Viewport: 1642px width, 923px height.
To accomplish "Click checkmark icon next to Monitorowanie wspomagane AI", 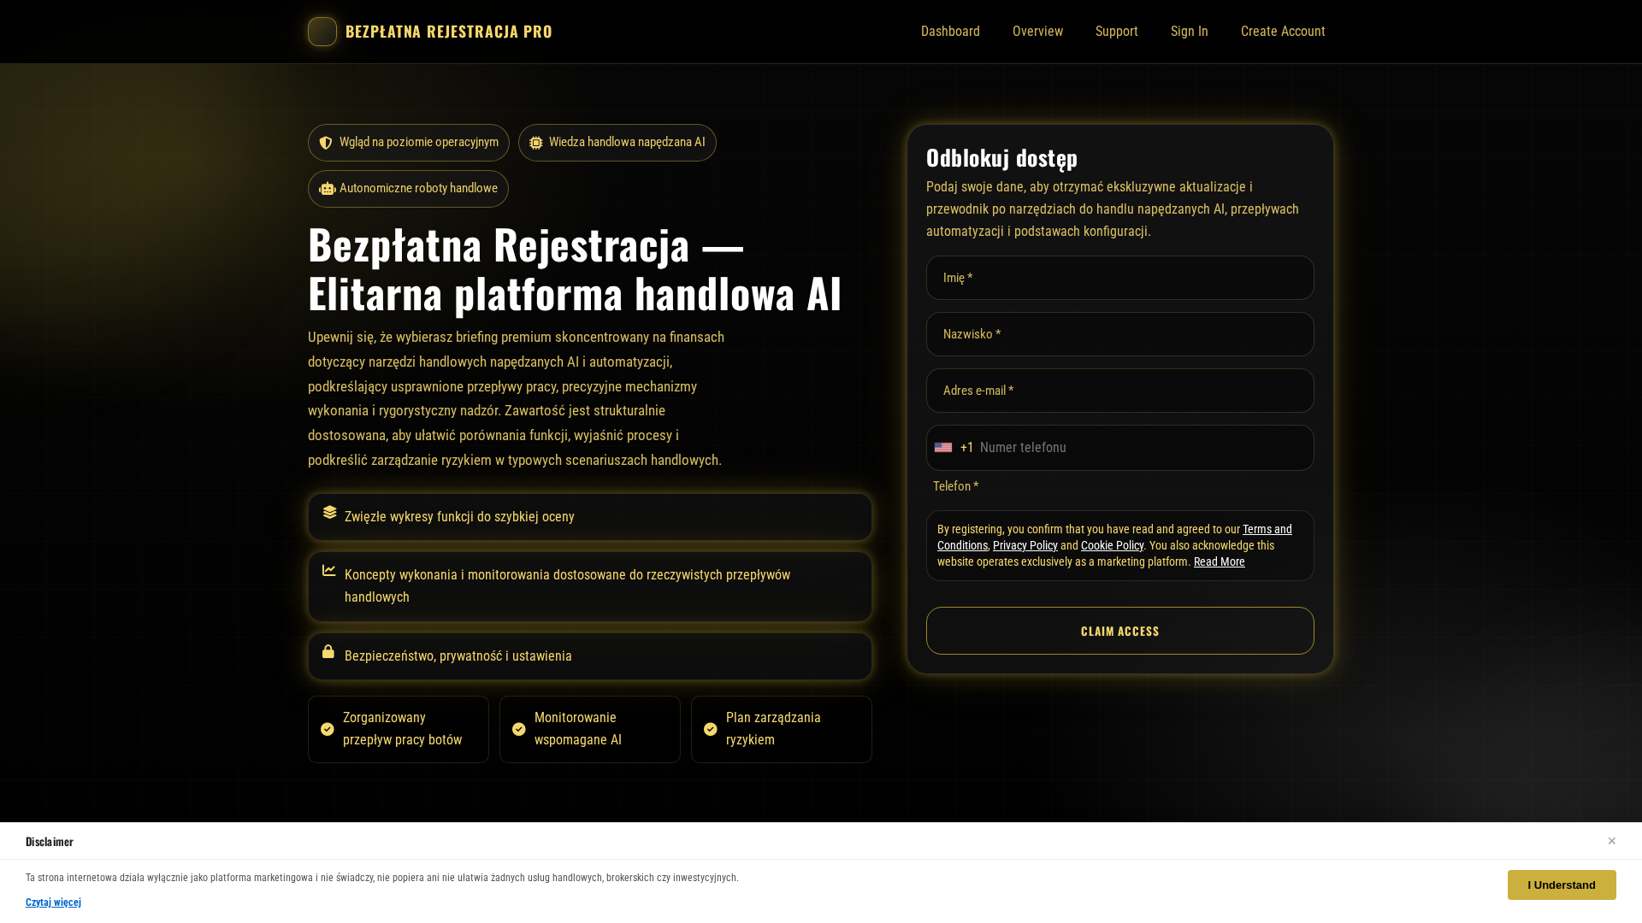I will [519, 729].
